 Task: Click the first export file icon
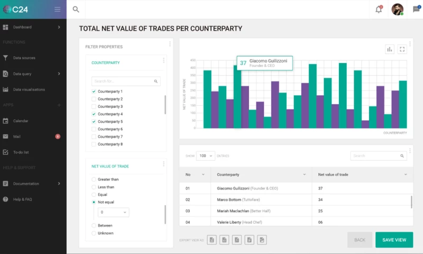coord(212,240)
